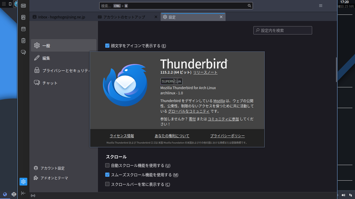Click the Supernova badge in About dialog

[172, 81]
